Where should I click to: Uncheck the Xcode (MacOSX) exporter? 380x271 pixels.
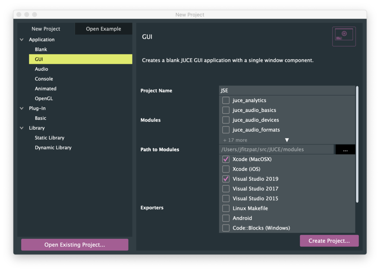[x=226, y=159]
